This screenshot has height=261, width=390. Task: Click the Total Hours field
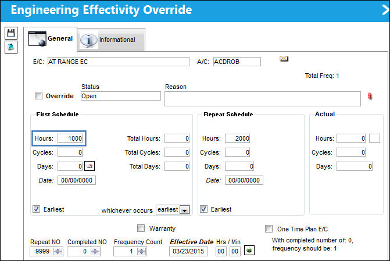177,138
